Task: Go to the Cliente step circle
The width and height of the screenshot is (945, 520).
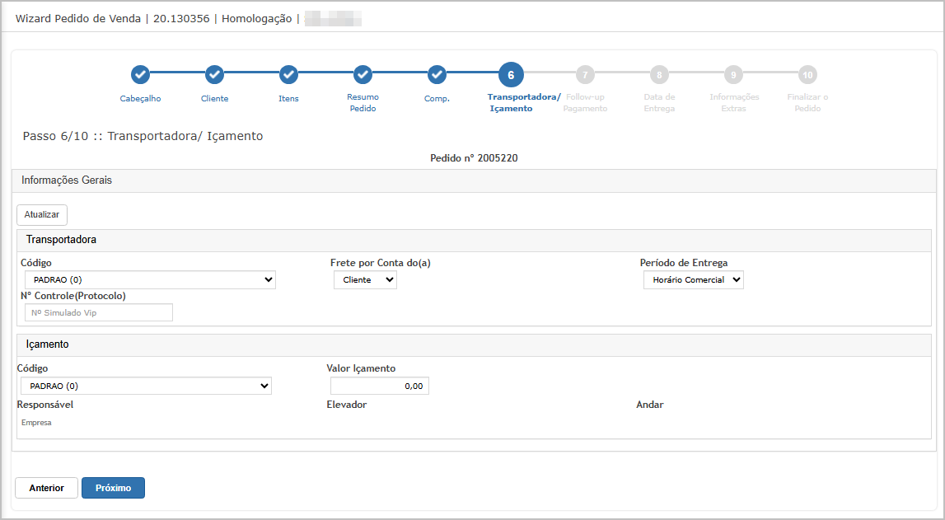Action: coord(214,75)
